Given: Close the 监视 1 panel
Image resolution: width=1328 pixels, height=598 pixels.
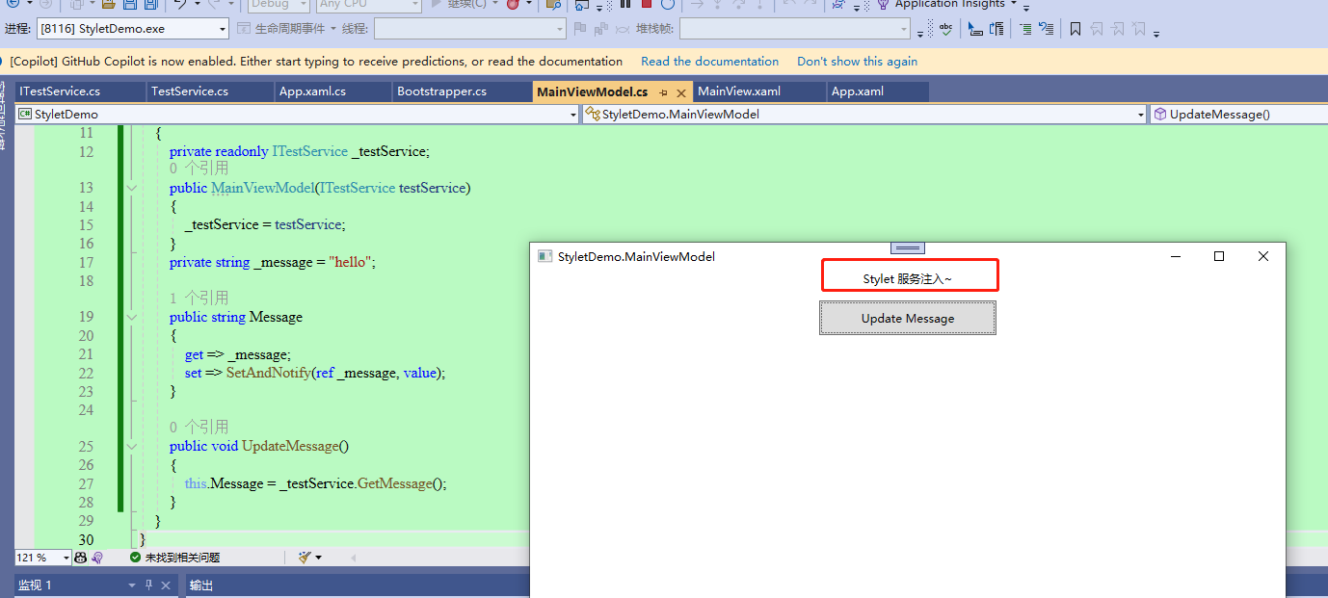Looking at the screenshot, I should point(166,585).
